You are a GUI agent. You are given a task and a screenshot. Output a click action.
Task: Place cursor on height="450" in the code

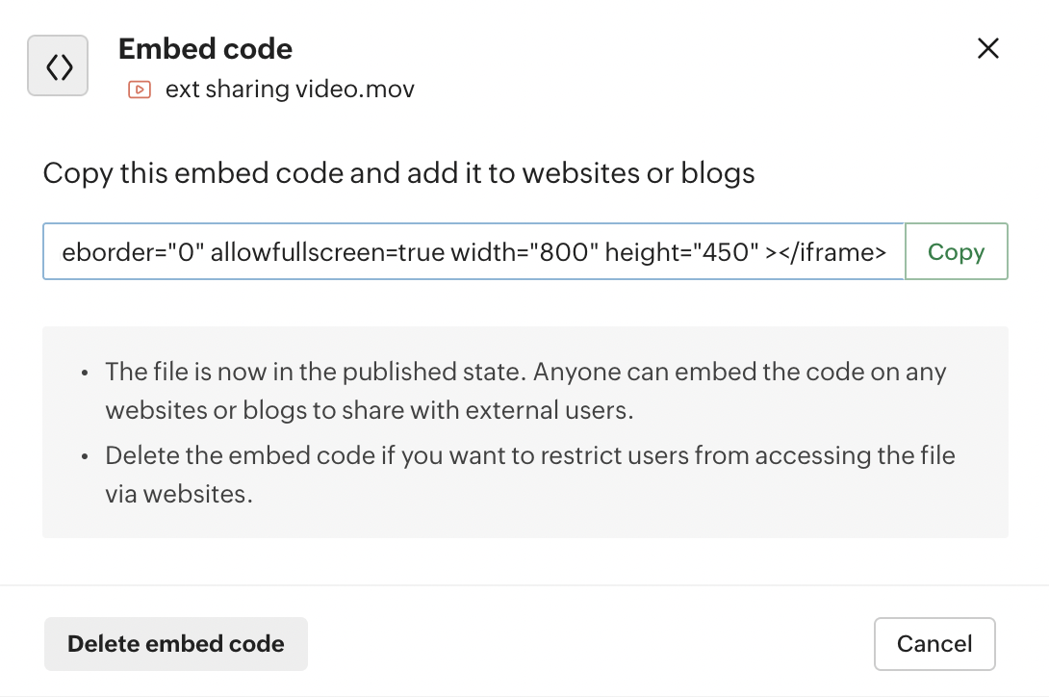coord(678,252)
